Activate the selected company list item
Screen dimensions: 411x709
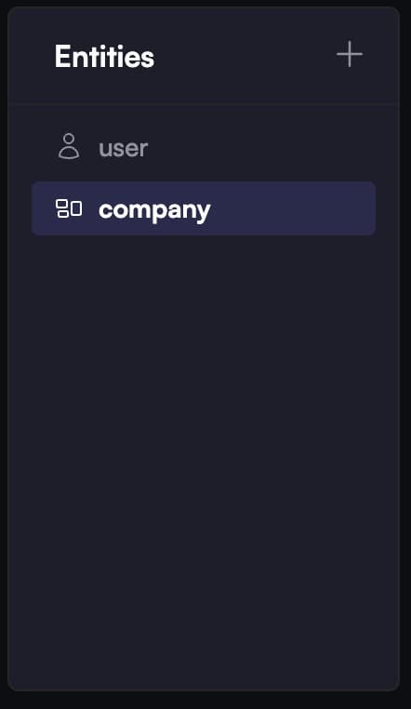click(204, 208)
